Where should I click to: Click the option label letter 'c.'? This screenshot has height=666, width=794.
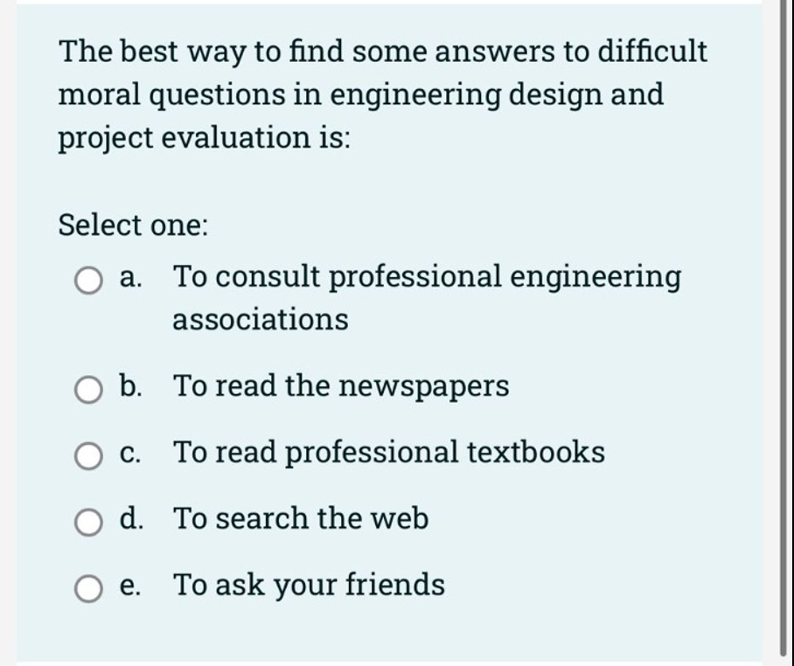click(130, 452)
